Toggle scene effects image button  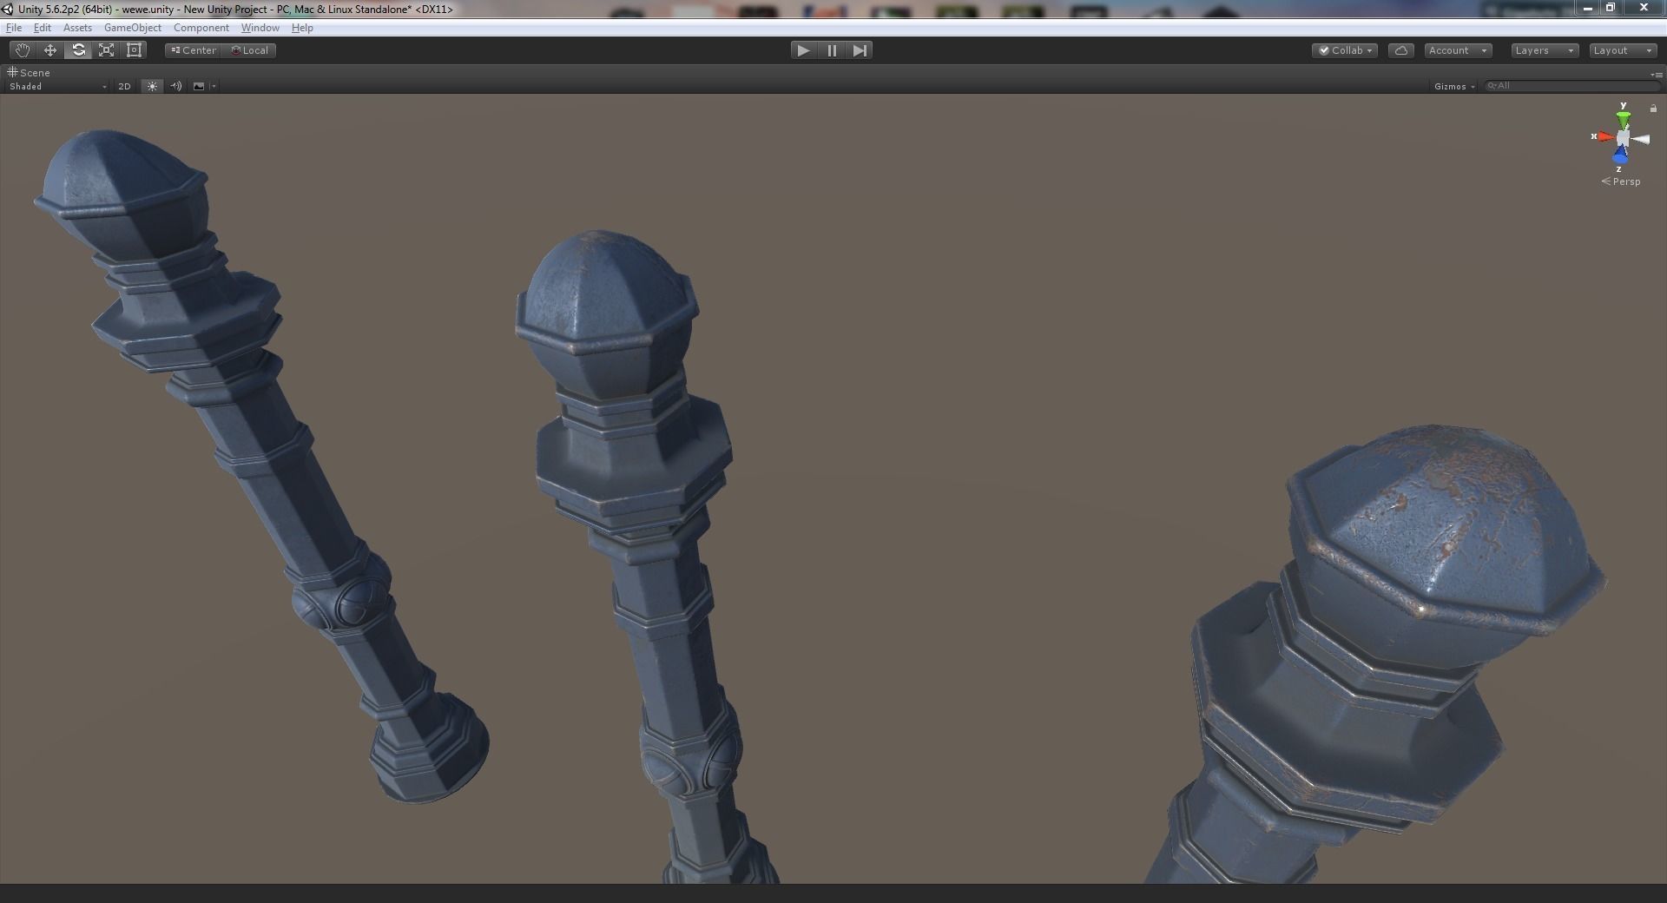pyautogui.click(x=199, y=86)
